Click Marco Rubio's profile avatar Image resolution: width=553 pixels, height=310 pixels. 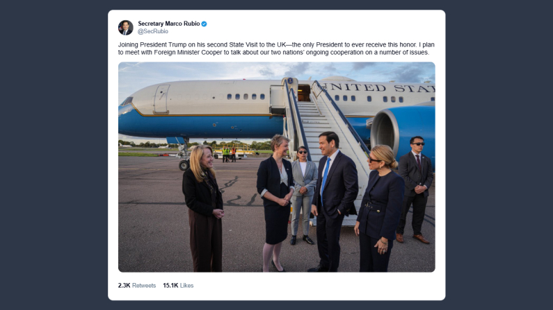point(125,28)
